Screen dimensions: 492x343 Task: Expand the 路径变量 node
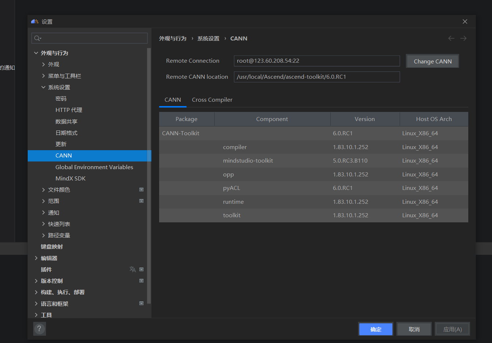43,235
